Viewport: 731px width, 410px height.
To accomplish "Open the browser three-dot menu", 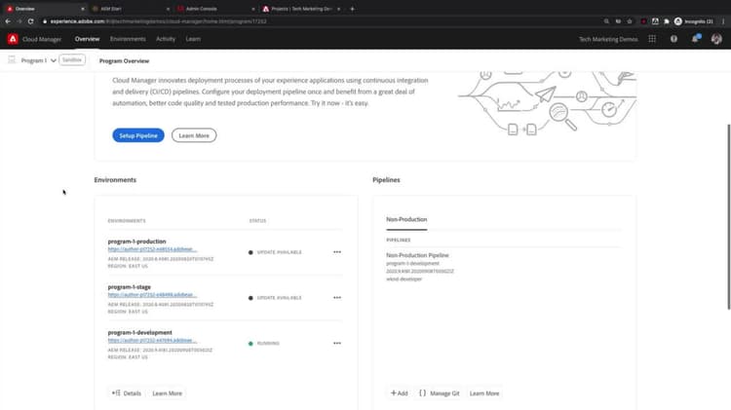I will click(723, 21).
